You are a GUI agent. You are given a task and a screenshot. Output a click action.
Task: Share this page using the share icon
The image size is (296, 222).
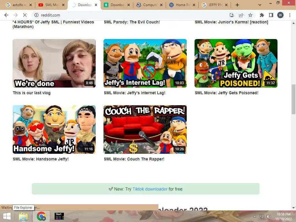241,15
